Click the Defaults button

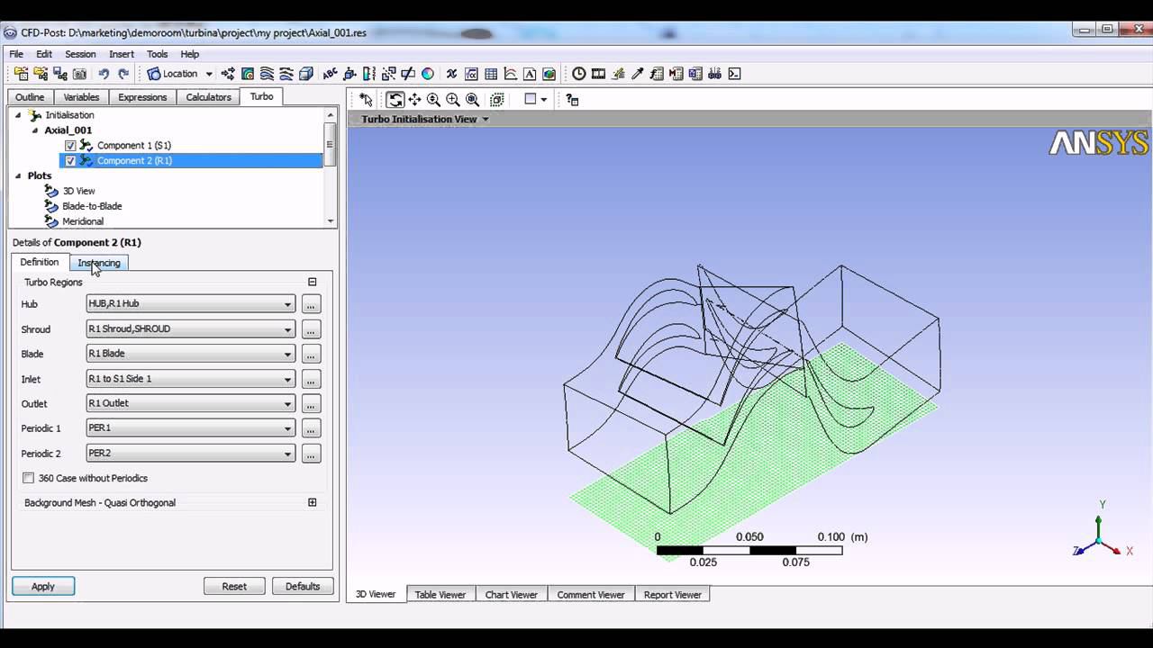[303, 586]
